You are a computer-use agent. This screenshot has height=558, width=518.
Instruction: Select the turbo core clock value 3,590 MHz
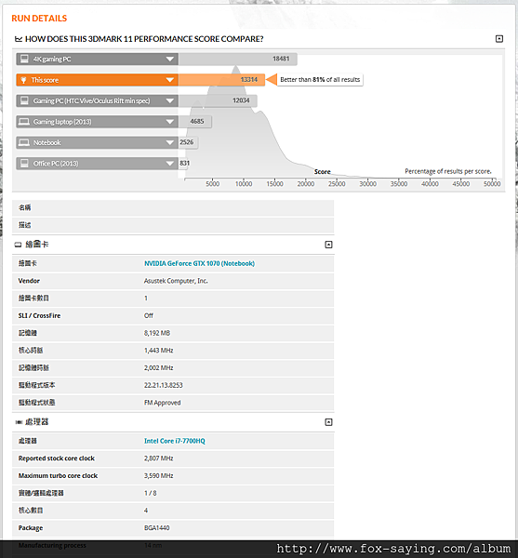158,476
